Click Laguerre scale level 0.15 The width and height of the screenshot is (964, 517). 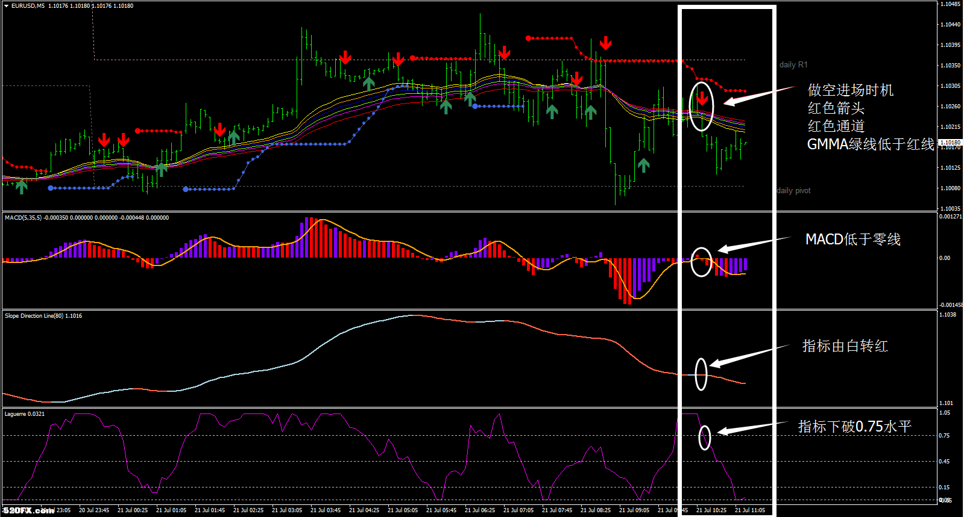click(x=944, y=488)
